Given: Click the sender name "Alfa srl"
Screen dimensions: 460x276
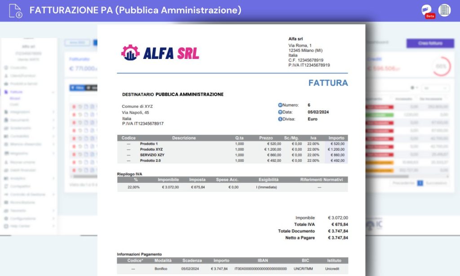Looking at the screenshot, I should (296, 39).
